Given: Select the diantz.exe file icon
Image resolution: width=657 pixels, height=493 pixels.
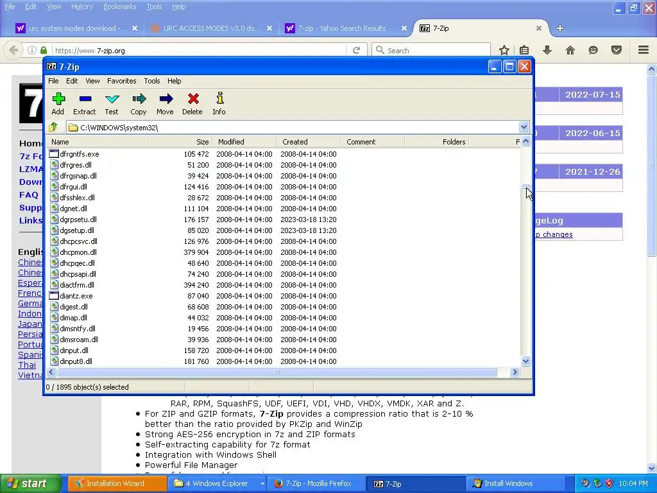Looking at the screenshot, I should (54, 295).
